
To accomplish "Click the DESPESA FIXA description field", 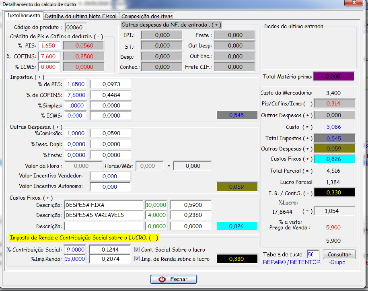I will pos(104,205).
